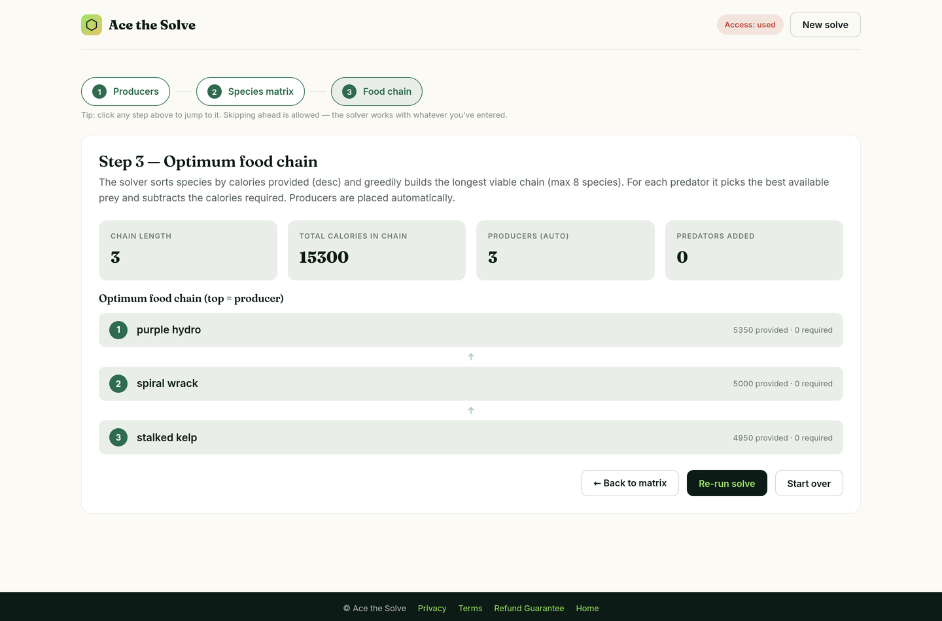Click the Predators Added stat card
This screenshot has width=942, height=621.
pos(754,250)
